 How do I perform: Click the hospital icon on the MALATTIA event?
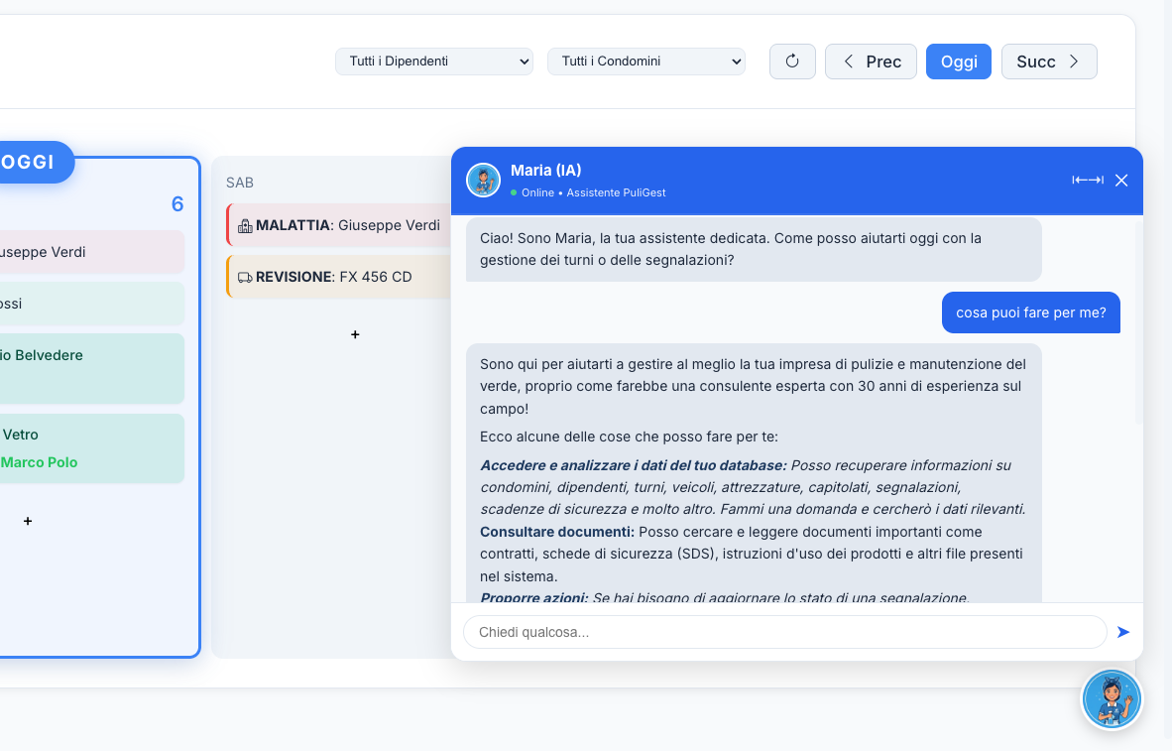click(246, 225)
